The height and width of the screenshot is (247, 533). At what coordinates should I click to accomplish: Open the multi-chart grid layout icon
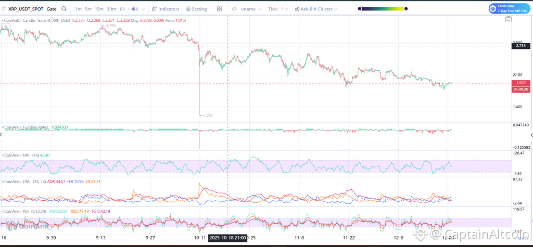(219, 9)
